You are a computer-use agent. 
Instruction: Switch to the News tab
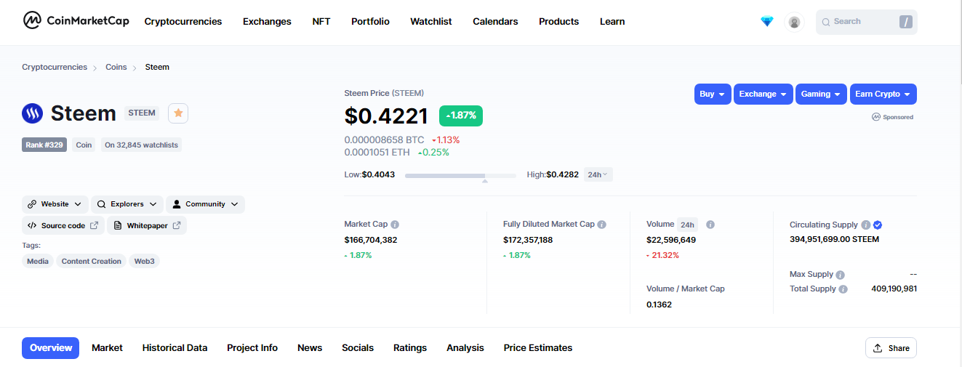click(310, 348)
